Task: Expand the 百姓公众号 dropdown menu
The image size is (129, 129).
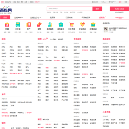Action: tap(35, 18)
